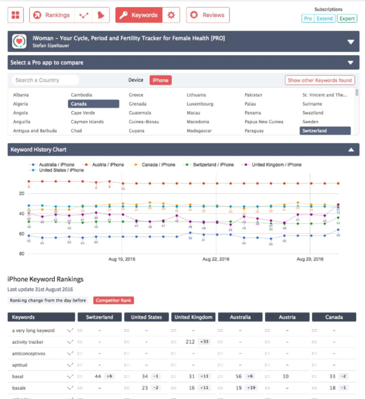Click the orange Canada/iPhone legend color dot
Screen dimensions: 365x399
(x=136, y=165)
